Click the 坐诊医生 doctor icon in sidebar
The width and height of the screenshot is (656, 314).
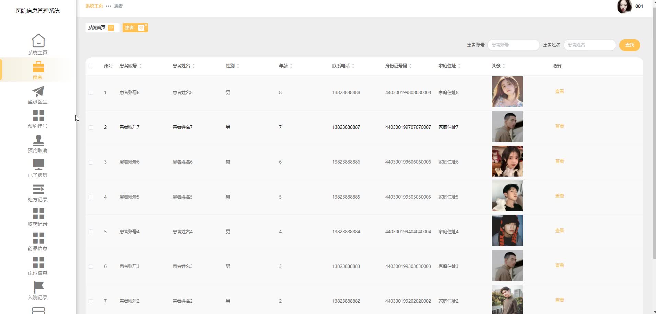coord(38,91)
